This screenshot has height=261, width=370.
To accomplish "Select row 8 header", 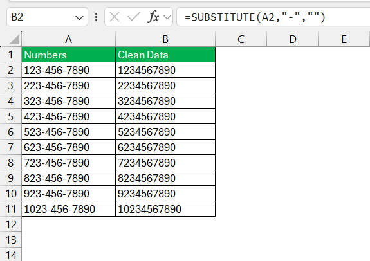I will coord(11,163).
